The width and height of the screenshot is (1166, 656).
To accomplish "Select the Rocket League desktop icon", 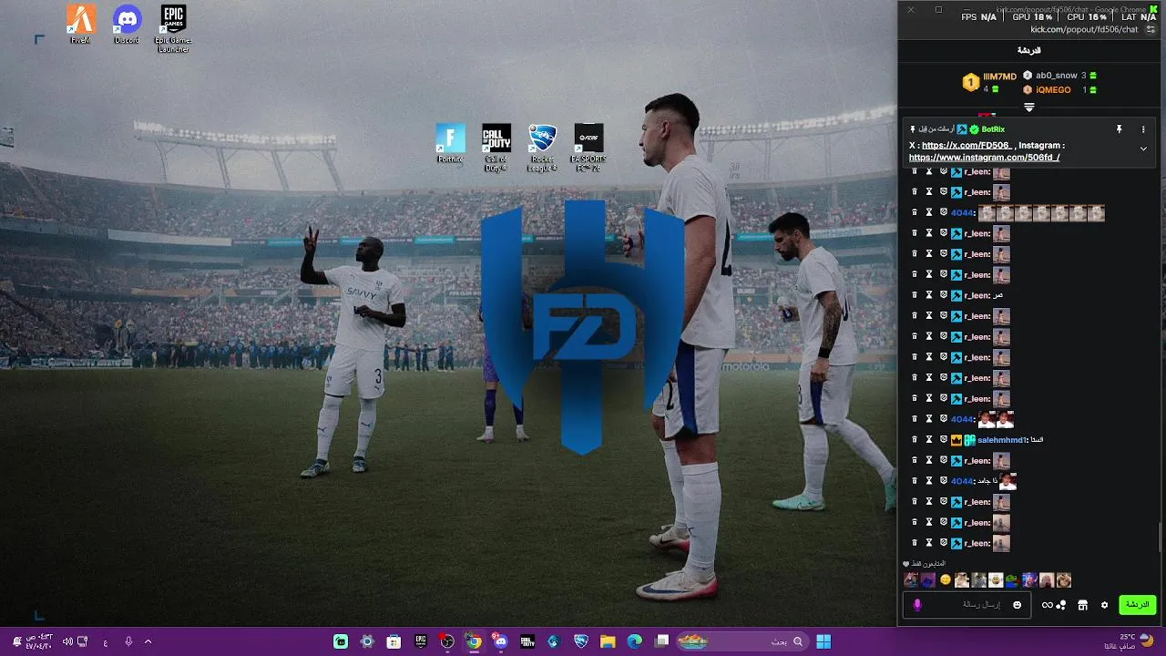I will 542,148.
